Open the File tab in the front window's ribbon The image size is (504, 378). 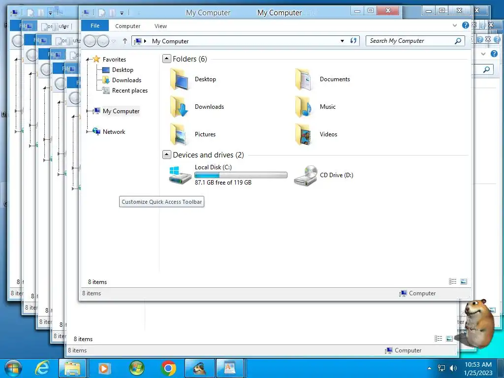tap(95, 26)
